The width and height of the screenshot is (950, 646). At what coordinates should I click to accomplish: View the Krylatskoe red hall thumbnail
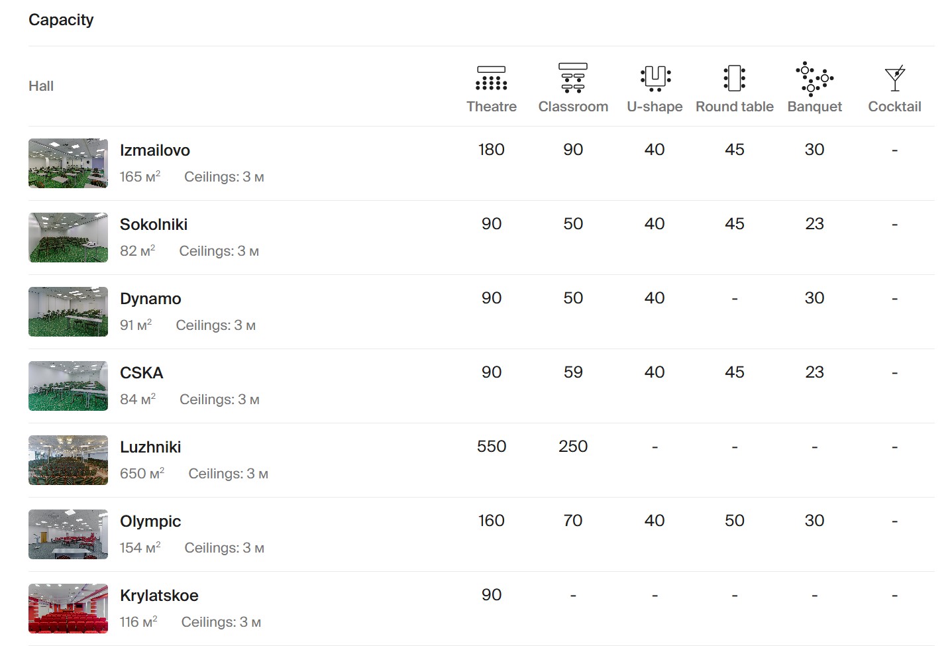click(68, 608)
